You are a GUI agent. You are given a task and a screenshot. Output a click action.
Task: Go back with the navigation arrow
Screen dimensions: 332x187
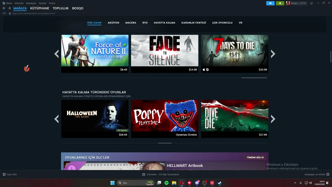4,8
